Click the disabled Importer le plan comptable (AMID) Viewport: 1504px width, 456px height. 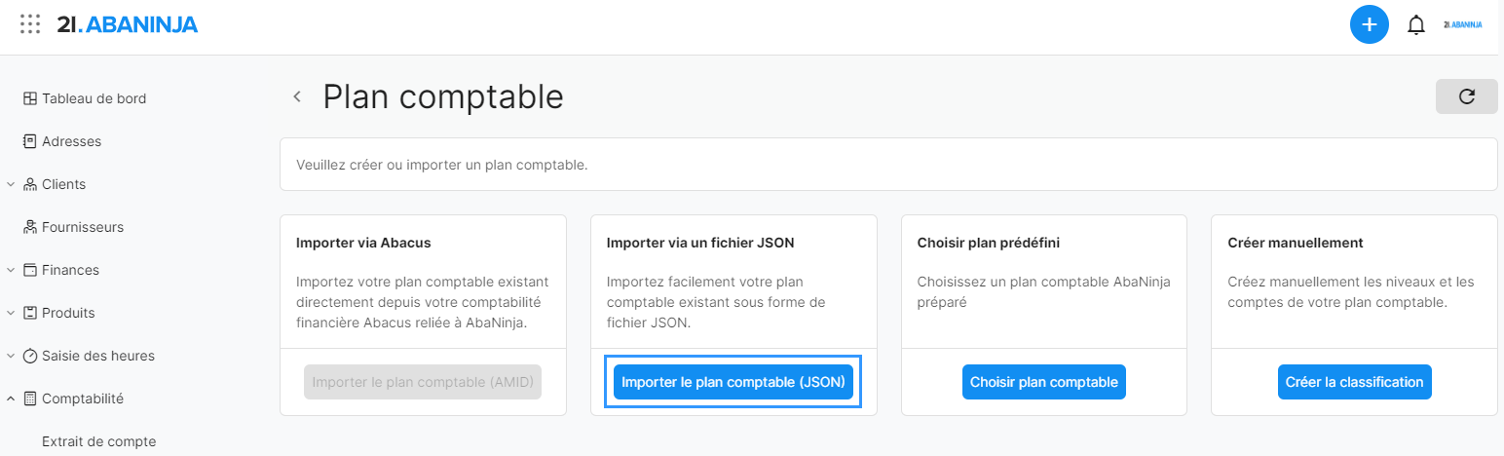click(423, 382)
